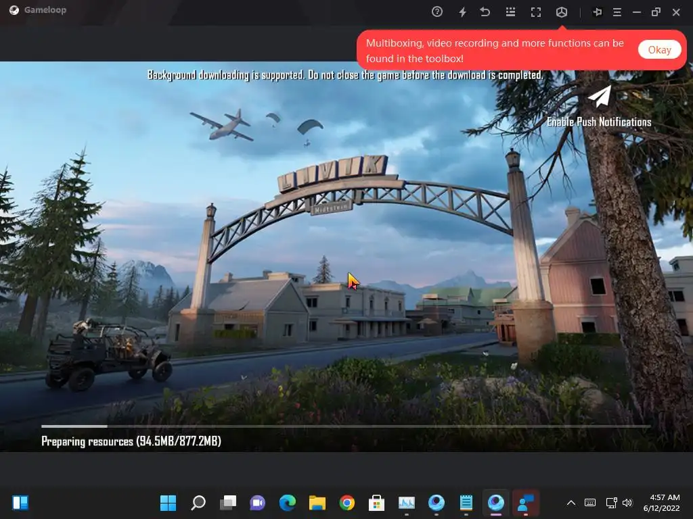Image resolution: width=693 pixels, height=519 pixels.
Task: Open Notepad from the taskbar
Action: pos(466,503)
